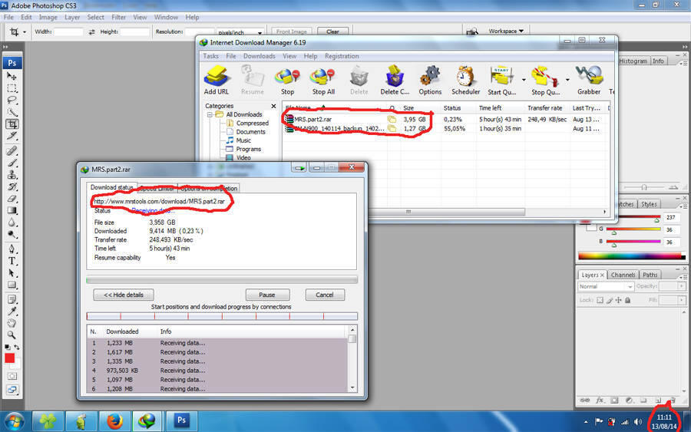Select the Gradient tool
Screen dimensions: 691x432
12,210
